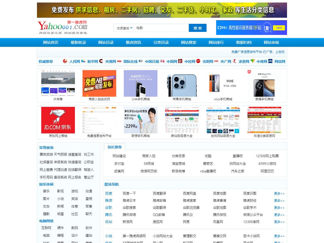Click 更多>> in the 谷歌 row
The height and width of the screenshot is (243, 324).
(x=279, y=208)
